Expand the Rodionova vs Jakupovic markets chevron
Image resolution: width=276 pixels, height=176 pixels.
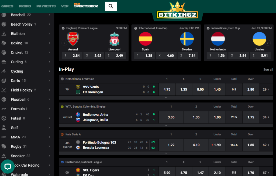[166, 125]
